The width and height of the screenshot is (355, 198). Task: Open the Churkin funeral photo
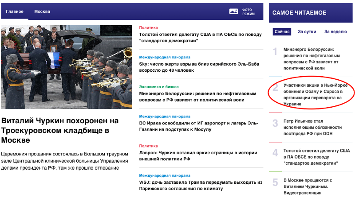tap(67, 67)
